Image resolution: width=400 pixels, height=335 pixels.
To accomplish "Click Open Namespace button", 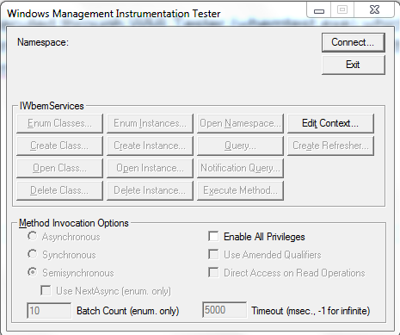I will pos(240,123).
